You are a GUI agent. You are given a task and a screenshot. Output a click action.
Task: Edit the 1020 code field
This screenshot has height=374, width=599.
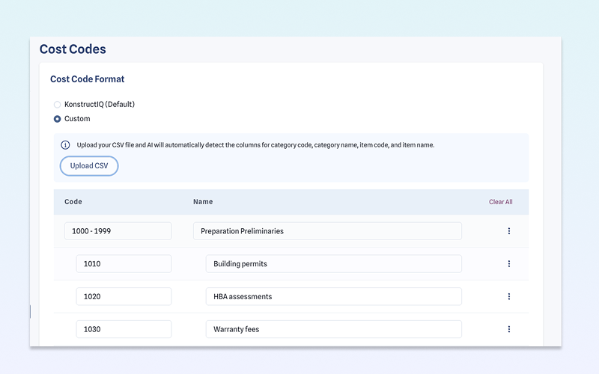click(124, 296)
